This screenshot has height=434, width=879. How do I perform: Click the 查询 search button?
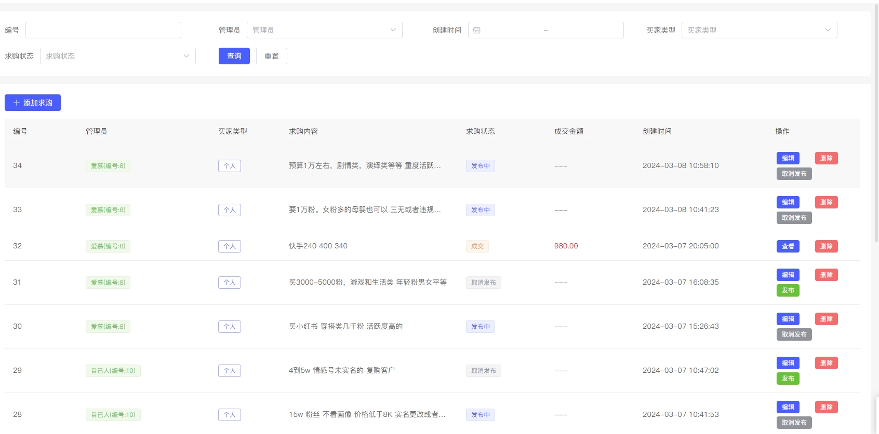(234, 56)
